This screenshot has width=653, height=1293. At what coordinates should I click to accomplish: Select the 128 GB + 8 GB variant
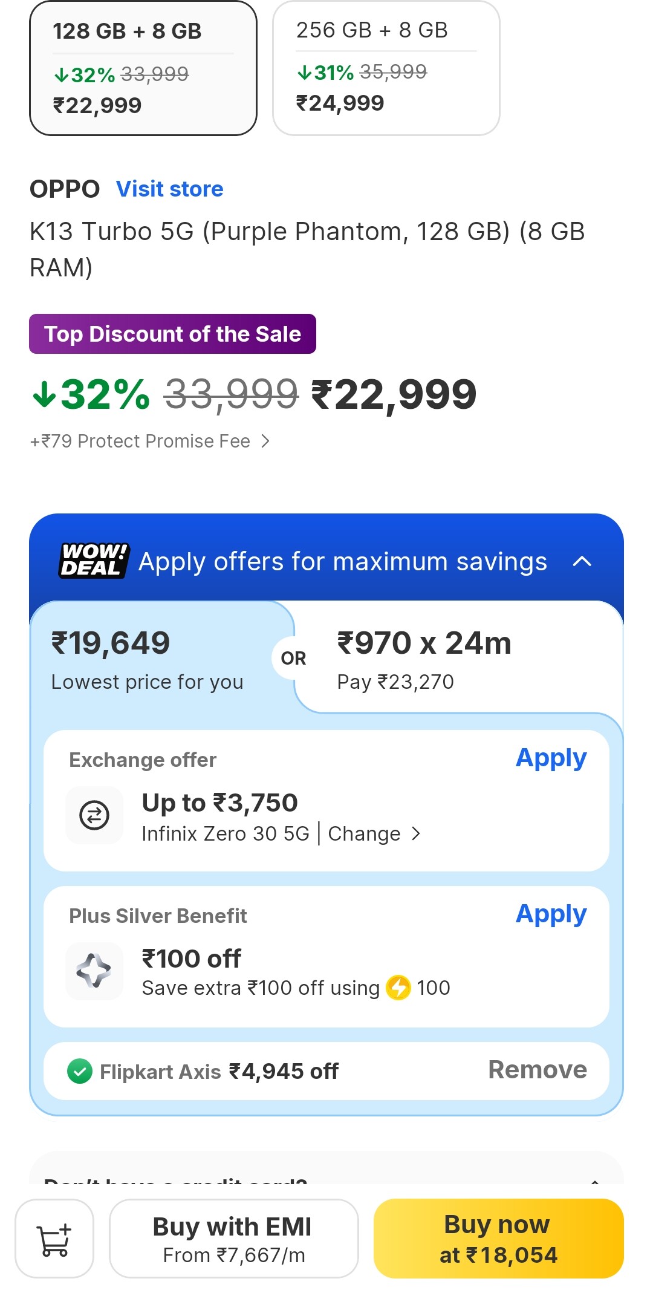(143, 68)
